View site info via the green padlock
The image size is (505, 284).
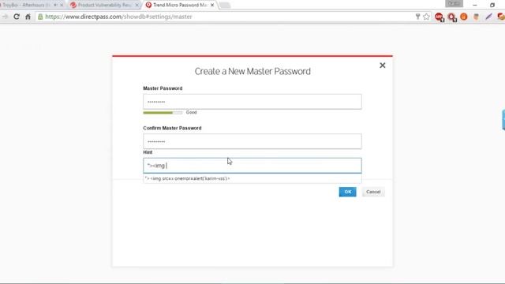[x=40, y=17]
